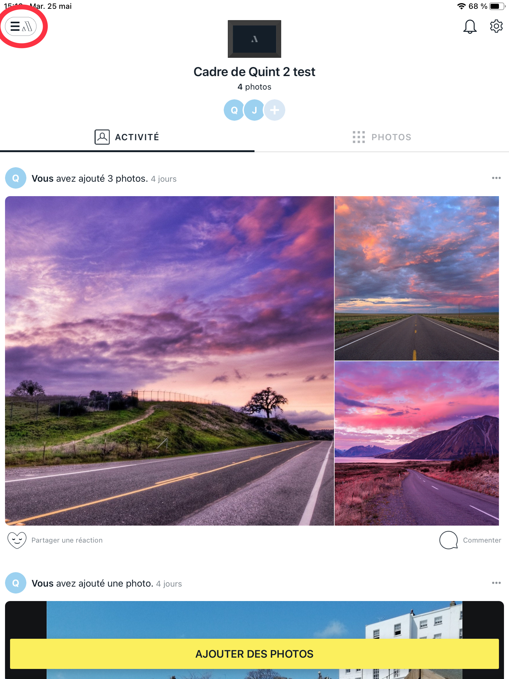Viewport: 509px width, 679px height.
Task: Open options for the 3 photos post
Action: click(x=496, y=178)
